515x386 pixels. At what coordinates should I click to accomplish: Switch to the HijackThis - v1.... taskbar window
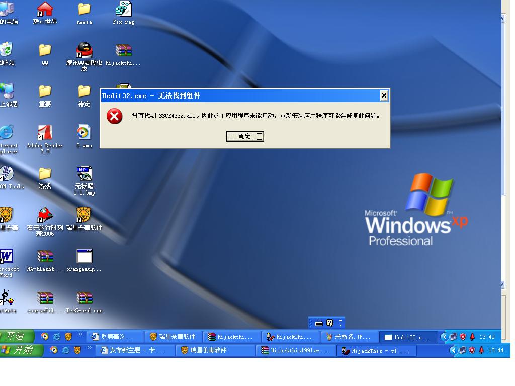click(377, 350)
